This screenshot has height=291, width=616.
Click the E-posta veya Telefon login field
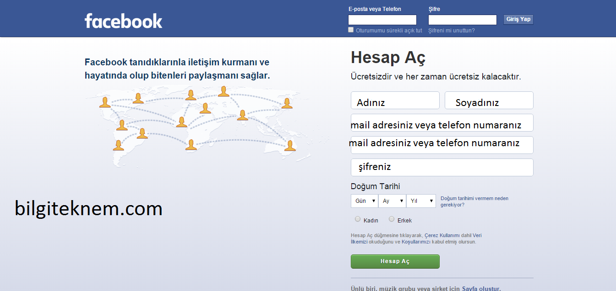point(382,20)
